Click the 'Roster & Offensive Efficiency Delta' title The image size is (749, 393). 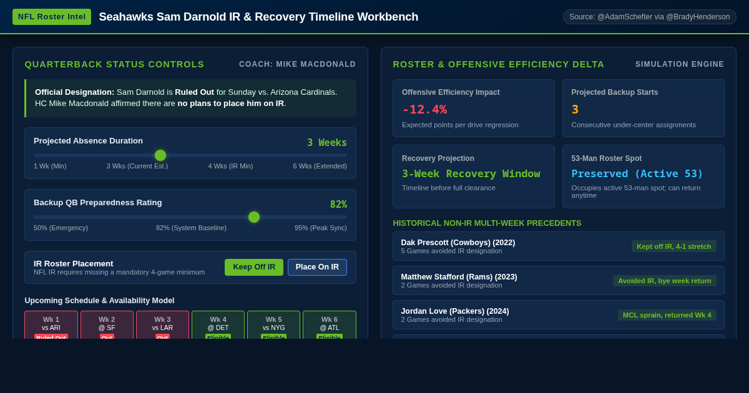499,64
